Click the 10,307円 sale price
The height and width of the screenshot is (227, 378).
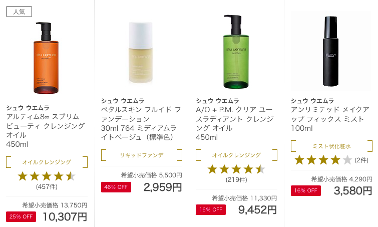[x=65, y=217]
